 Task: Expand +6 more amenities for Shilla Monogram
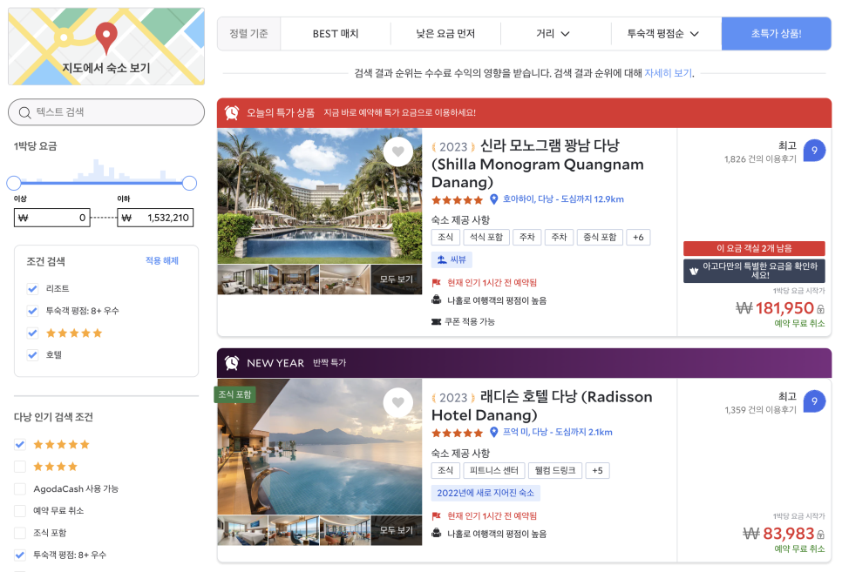638,237
